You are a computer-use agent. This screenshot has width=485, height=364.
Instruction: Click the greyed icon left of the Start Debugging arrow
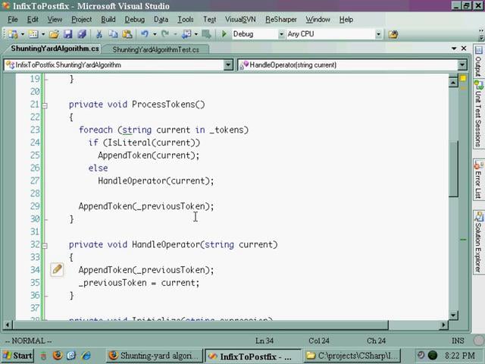(x=206, y=34)
